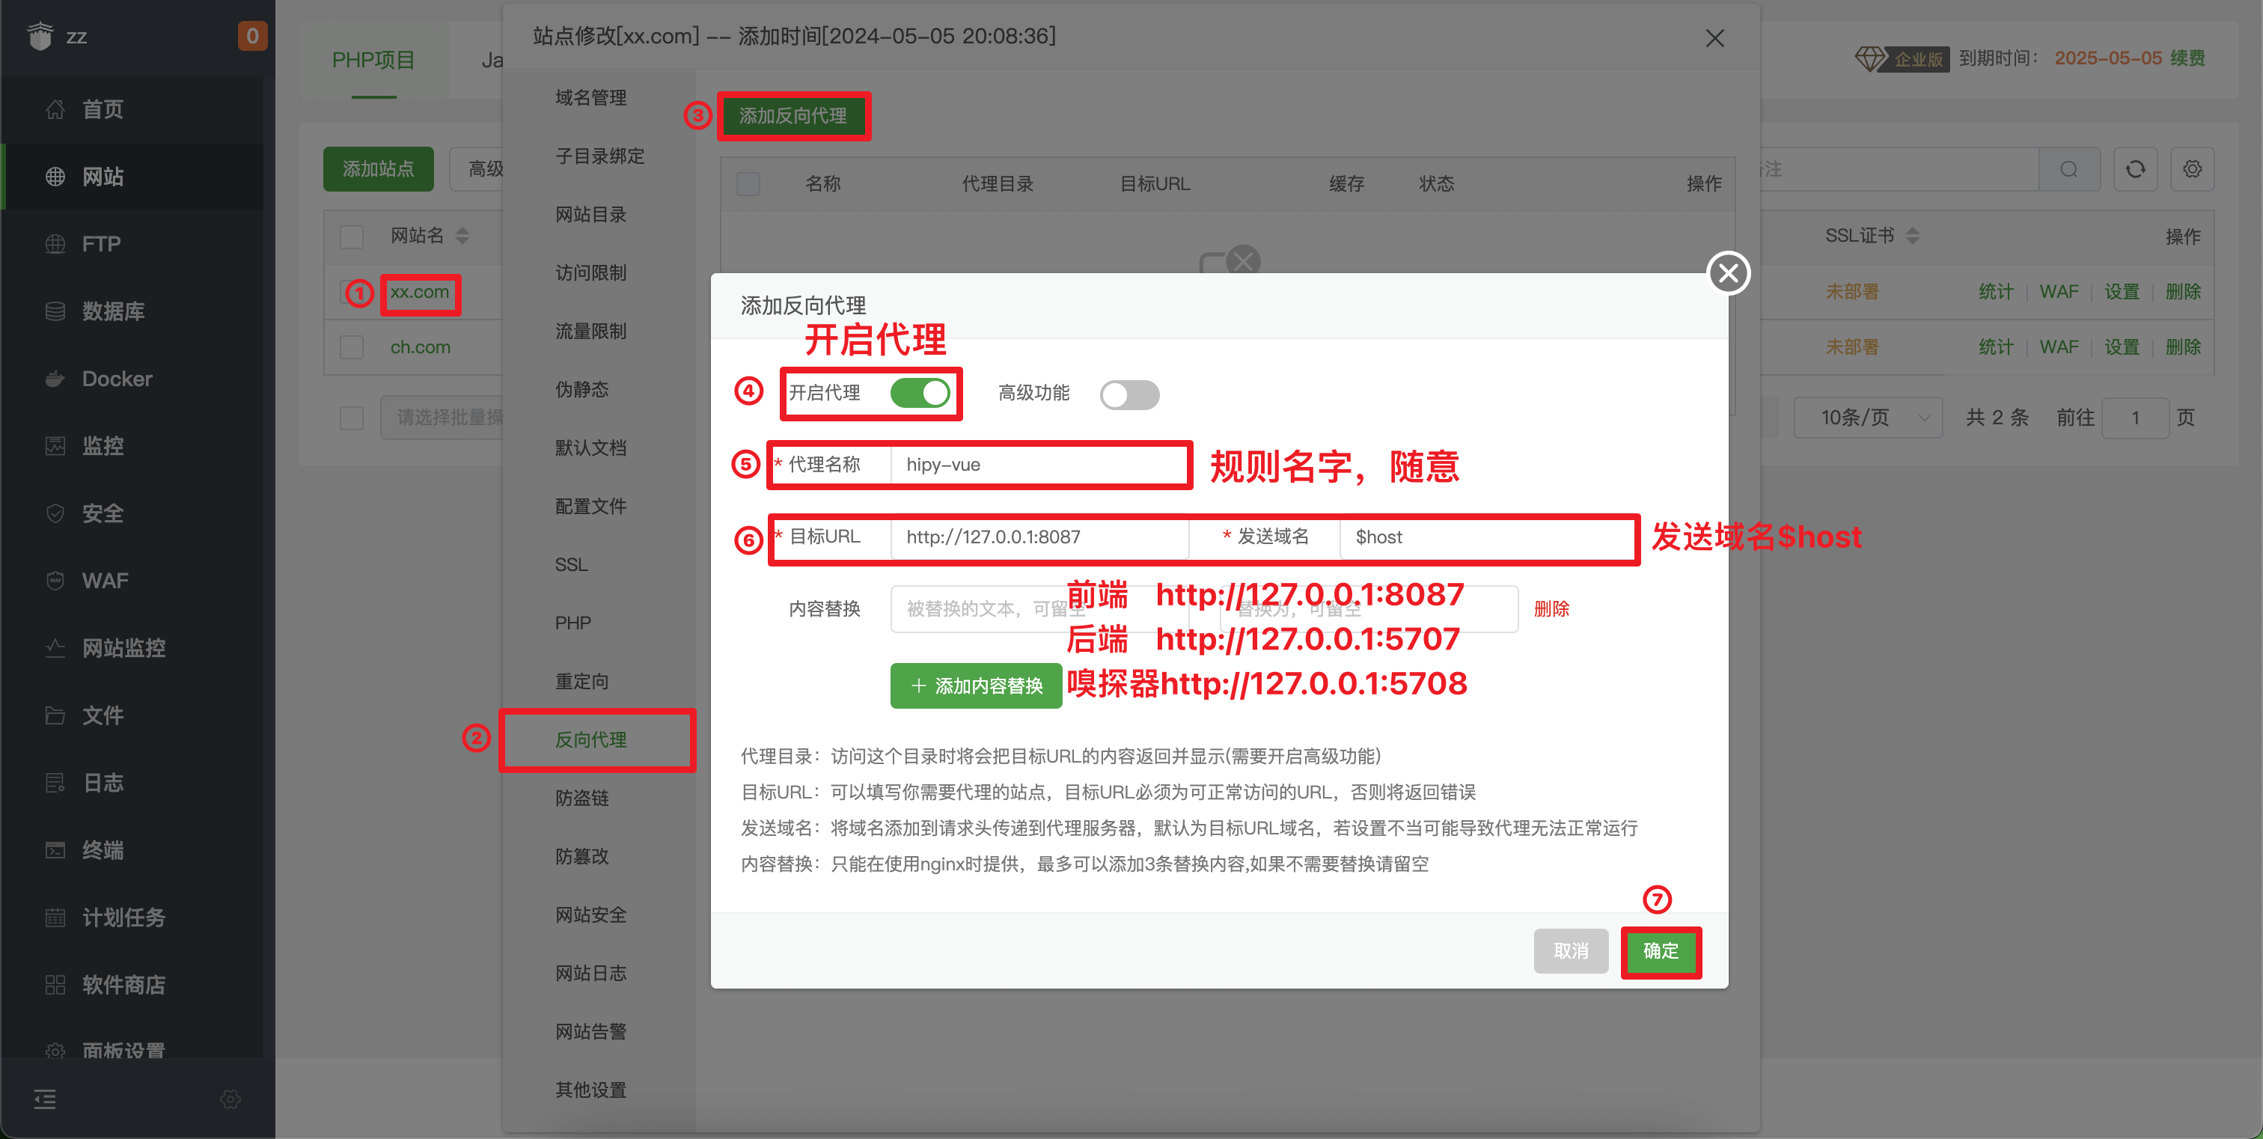
Task: Select the 数据库 (database) sidebar icon
Action: point(55,310)
